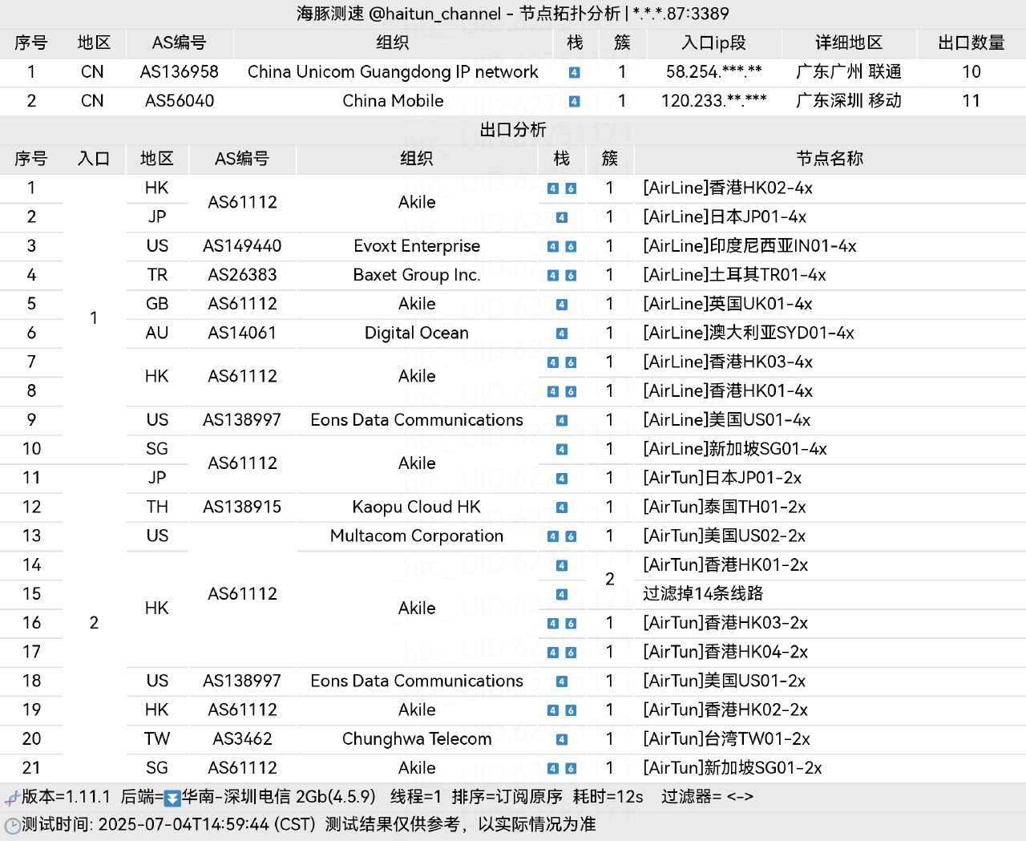Click the 详细地区 column header
The image size is (1026, 841).
[x=849, y=42]
